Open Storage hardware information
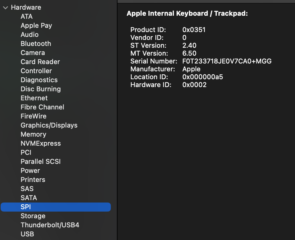Viewport: 295px width, 240px height. tap(33, 216)
